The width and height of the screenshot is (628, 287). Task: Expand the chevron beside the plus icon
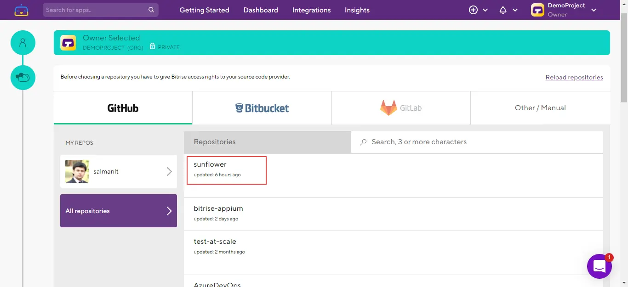(485, 10)
